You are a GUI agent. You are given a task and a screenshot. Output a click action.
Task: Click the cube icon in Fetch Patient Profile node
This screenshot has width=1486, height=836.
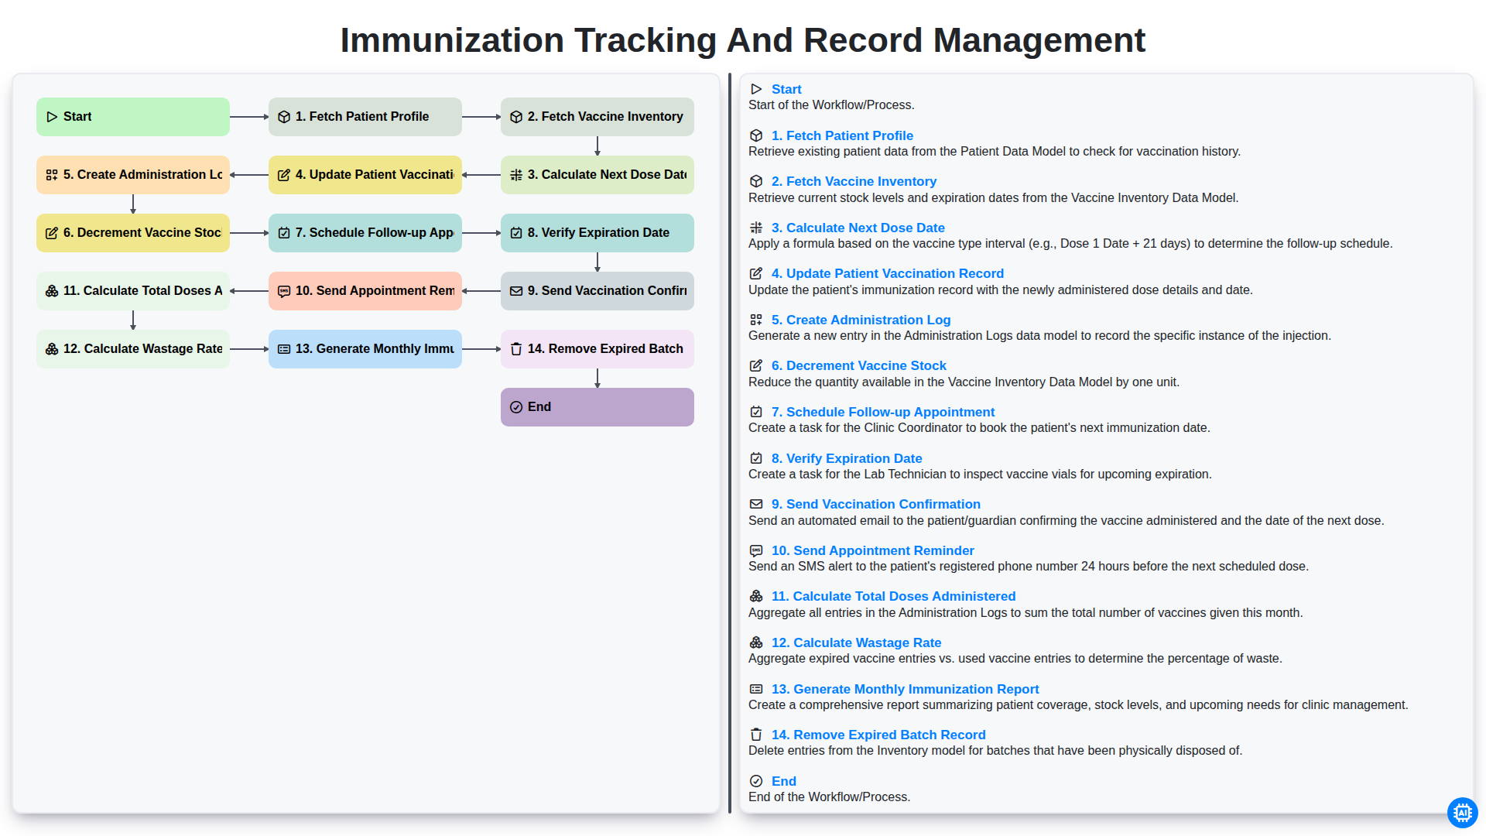284,117
